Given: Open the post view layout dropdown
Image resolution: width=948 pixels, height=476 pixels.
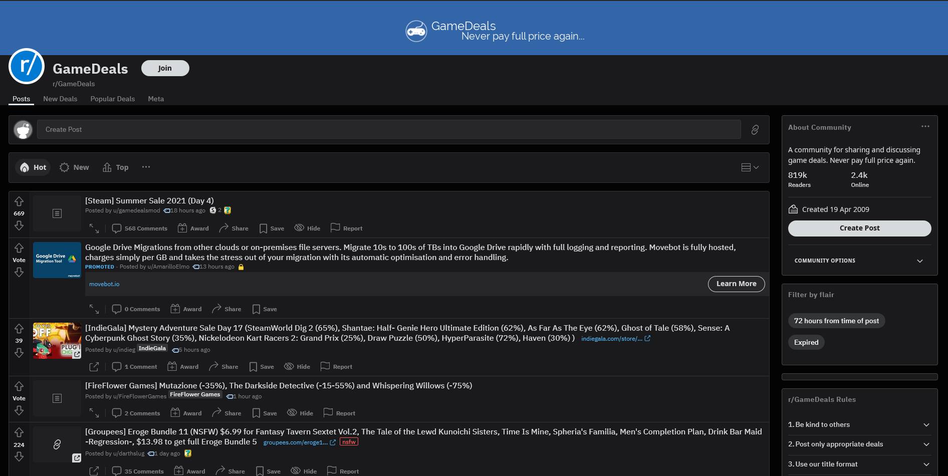Looking at the screenshot, I should (750, 167).
